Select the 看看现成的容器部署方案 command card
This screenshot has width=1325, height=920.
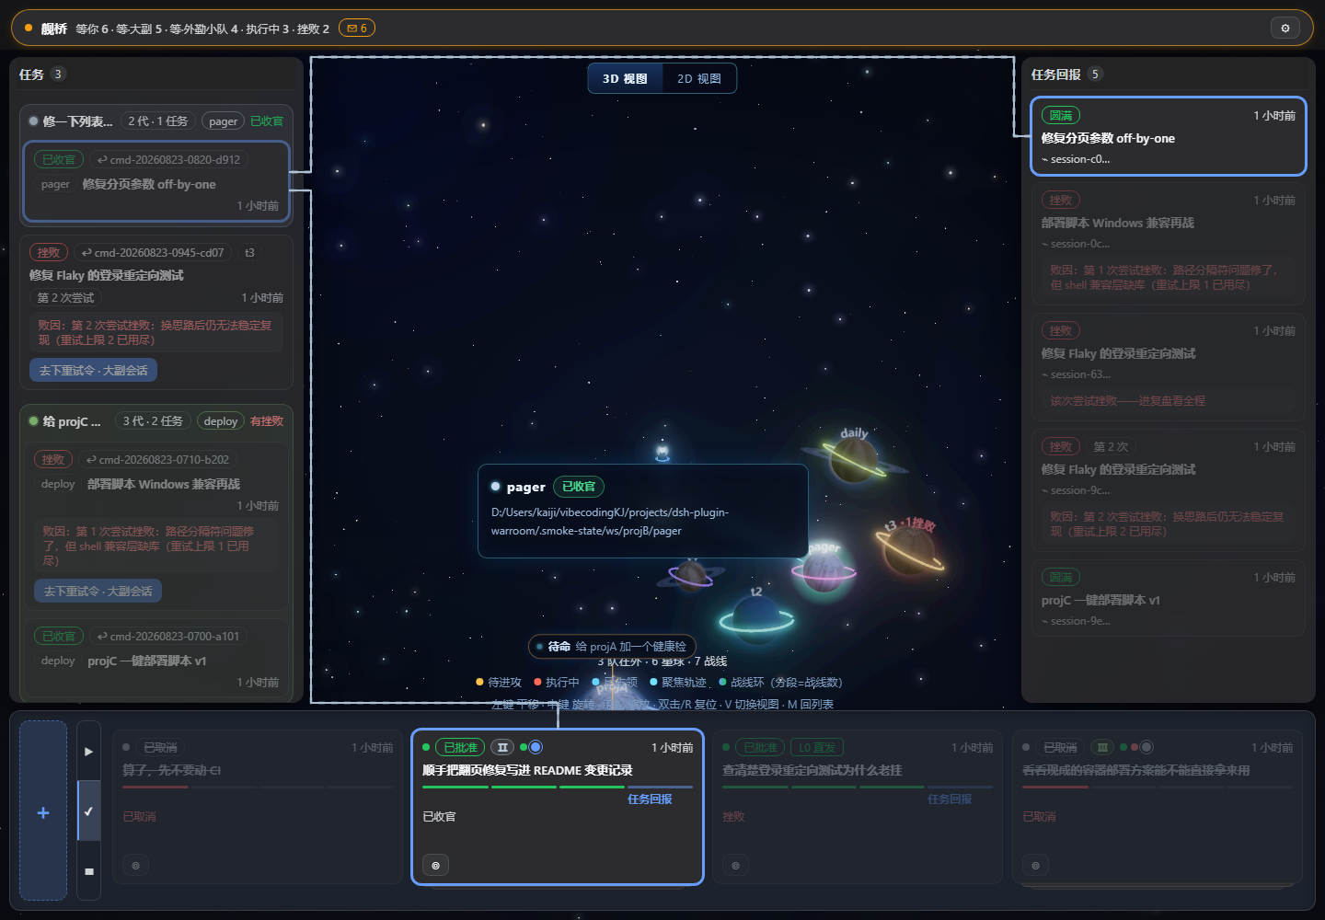coord(1158,807)
